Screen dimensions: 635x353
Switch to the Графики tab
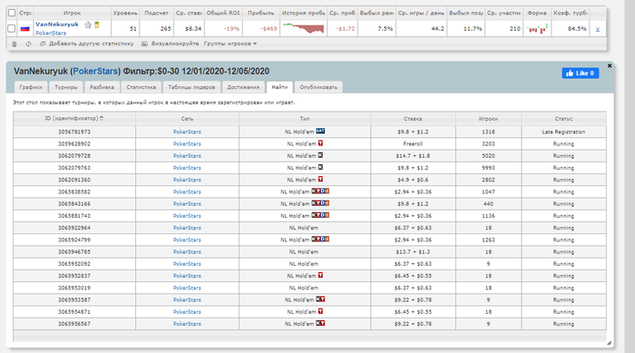pos(31,87)
